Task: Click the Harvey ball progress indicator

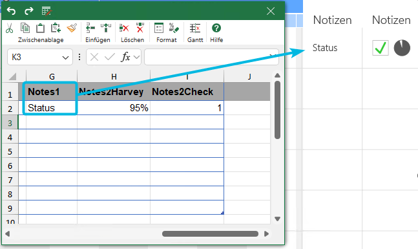Action: (x=402, y=48)
